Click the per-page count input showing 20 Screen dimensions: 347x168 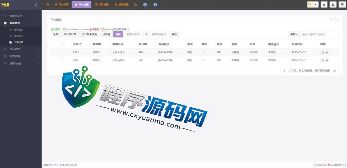coord(334,71)
